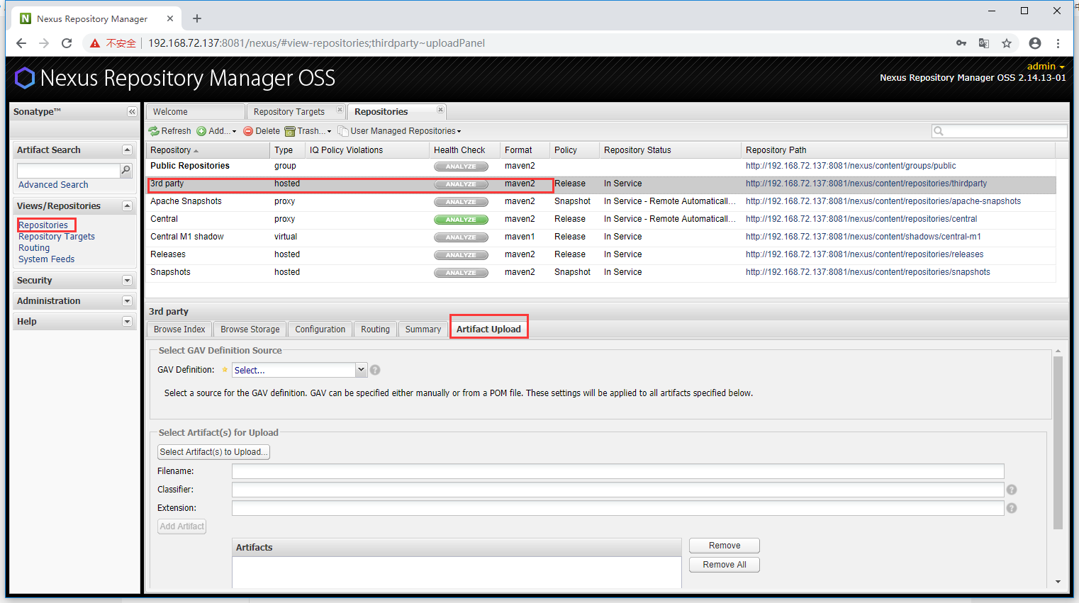This screenshot has height=603, width=1079.
Task: Click the Remove All button
Action: click(x=725, y=565)
